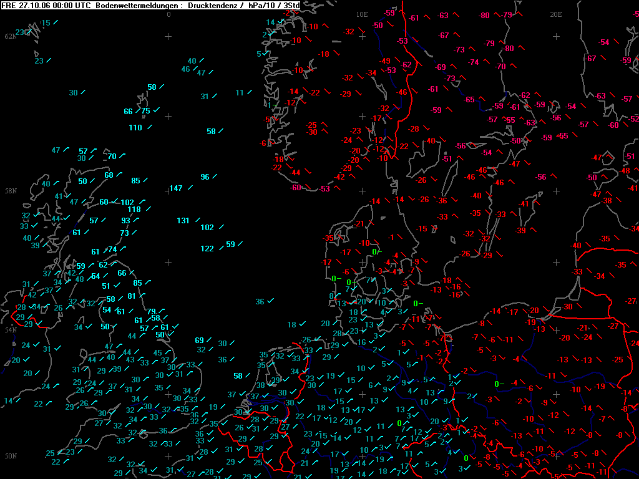Screen dimensions: 639x479
Task: Select the magenta -69 station value
Action: coord(440,67)
